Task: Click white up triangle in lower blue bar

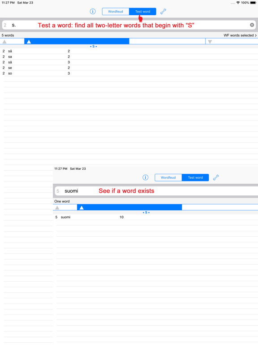Action: pos(82,208)
